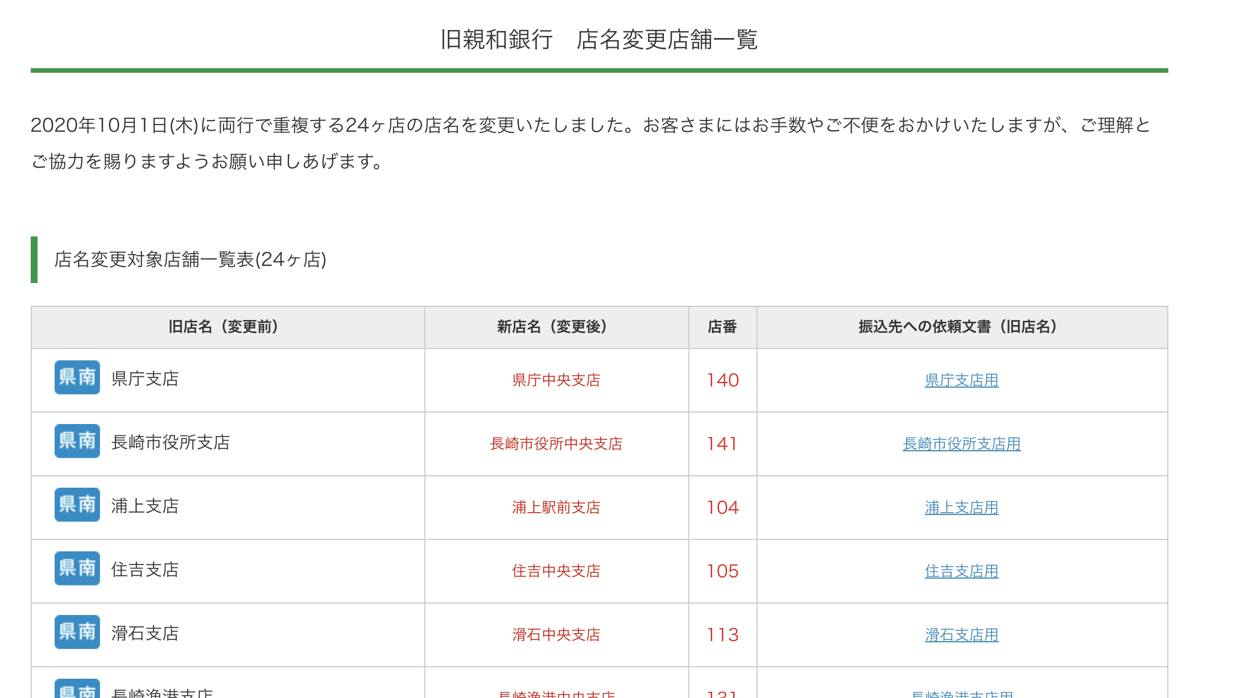Open 長崎漁港支店用 document link
The width and height of the screenshot is (1248, 698).
coord(961,694)
